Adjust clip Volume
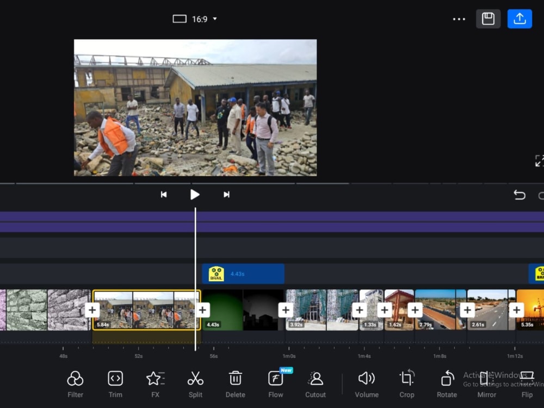Viewport: 544px width, 408px height. pyautogui.click(x=366, y=384)
